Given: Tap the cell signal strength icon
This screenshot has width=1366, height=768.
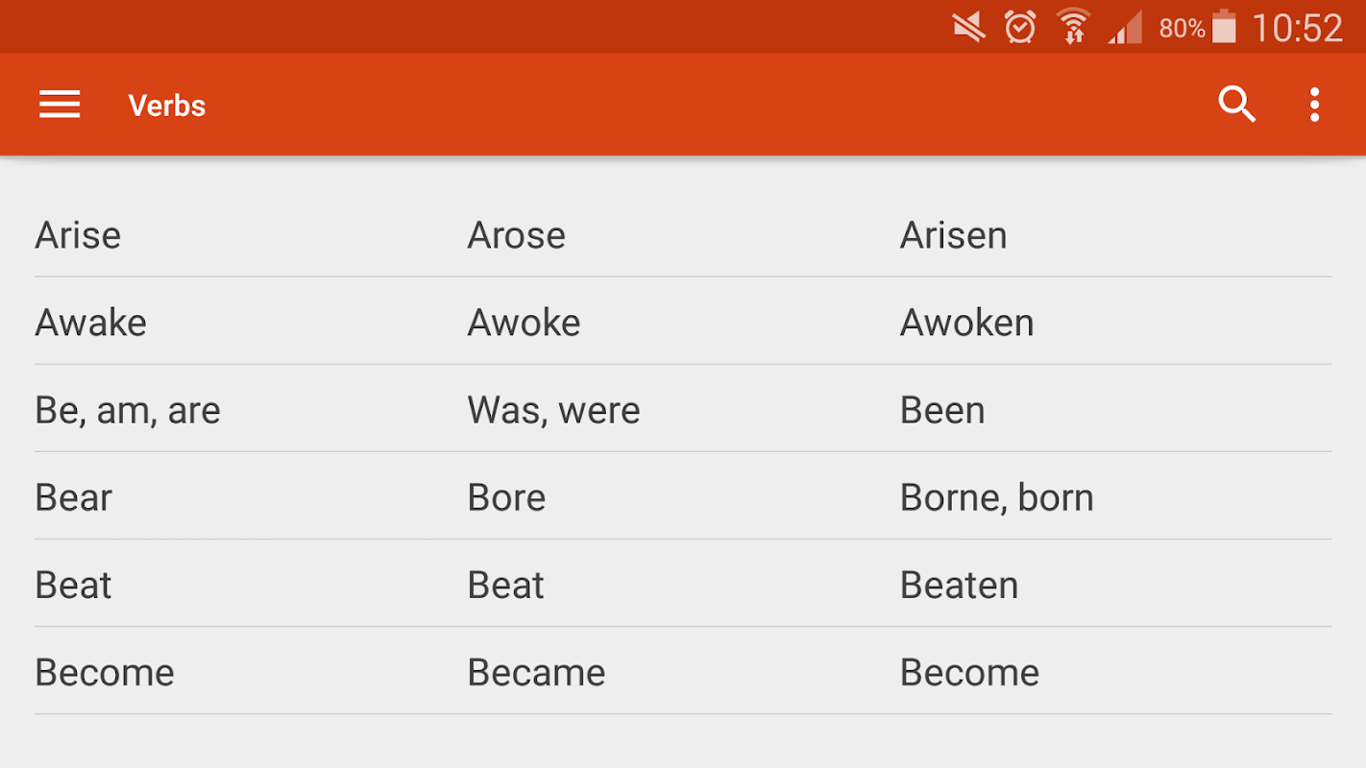Looking at the screenshot, I should coord(1124,27).
